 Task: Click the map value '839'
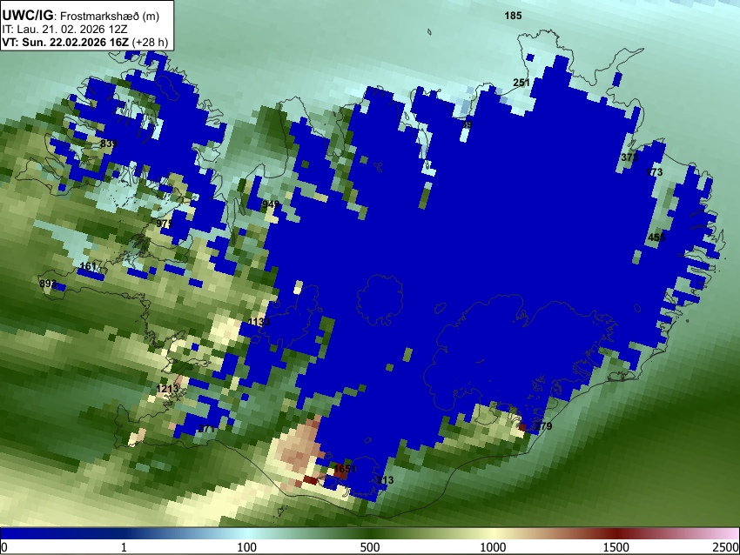click(109, 144)
